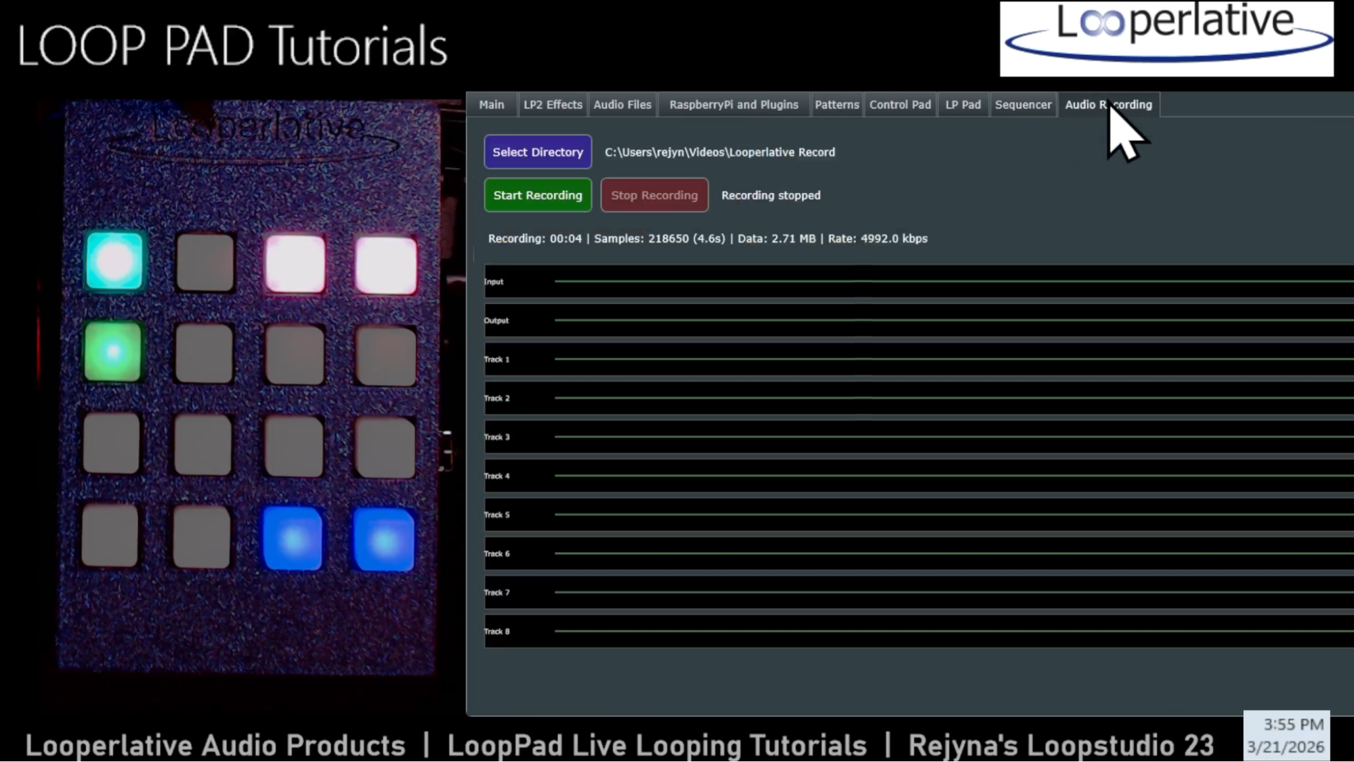Image resolution: width=1354 pixels, height=762 pixels.
Task: Switch to the Control Pad tab
Action: (900, 105)
